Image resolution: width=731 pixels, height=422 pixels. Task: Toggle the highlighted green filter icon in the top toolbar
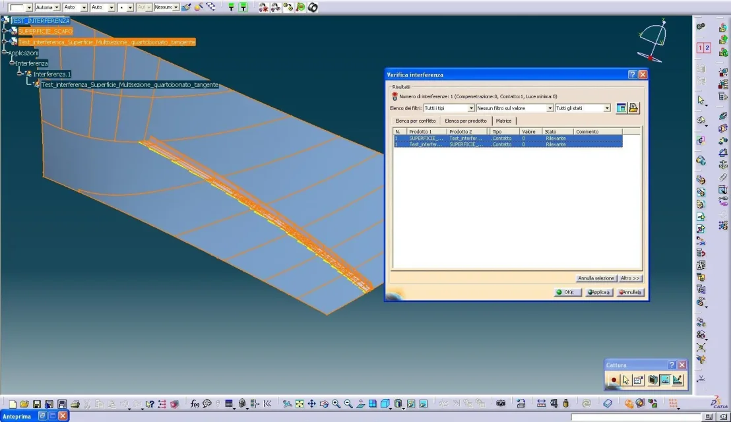pyautogui.click(x=243, y=7)
